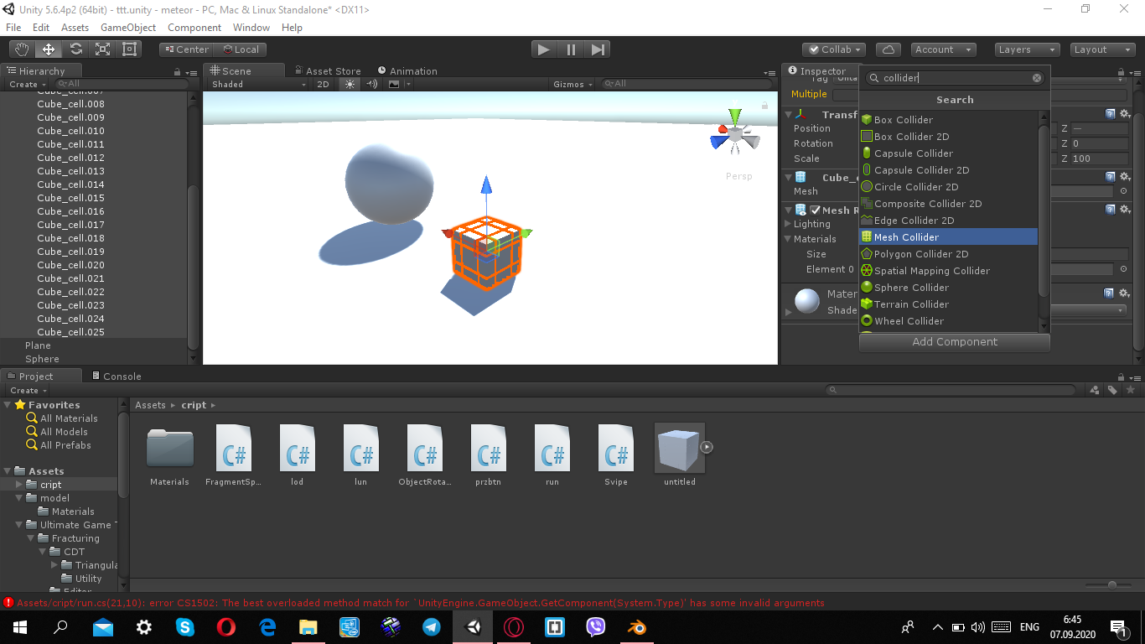This screenshot has height=644, width=1145.
Task: Select the Move tool
Action: click(49, 49)
